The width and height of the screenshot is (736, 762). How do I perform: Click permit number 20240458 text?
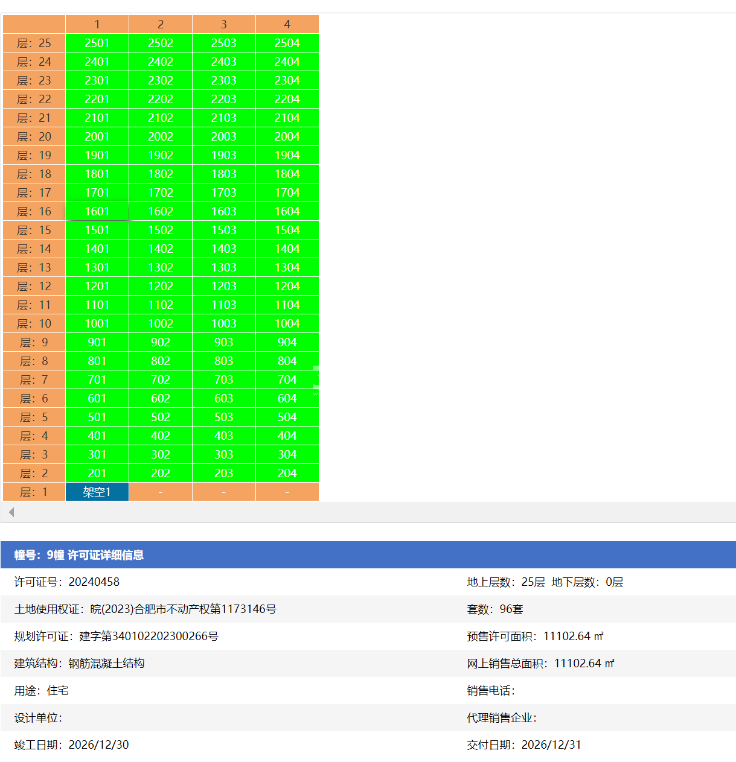(x=94, y=582)
